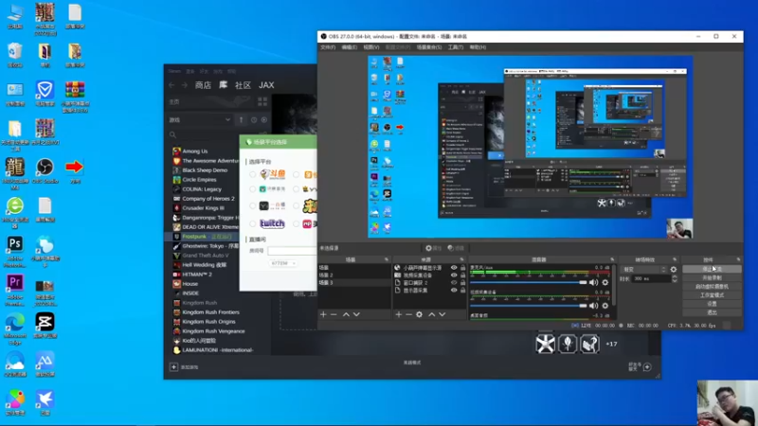Hide the 视频采集设备 source via eye icon
This screenshot has height=426, width=758.
pyautogui.click(x=454, y=275)
